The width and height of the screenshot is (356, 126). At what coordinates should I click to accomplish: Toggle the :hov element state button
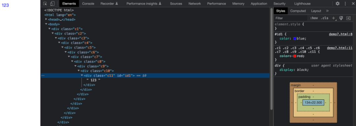(x=314, y=18)
